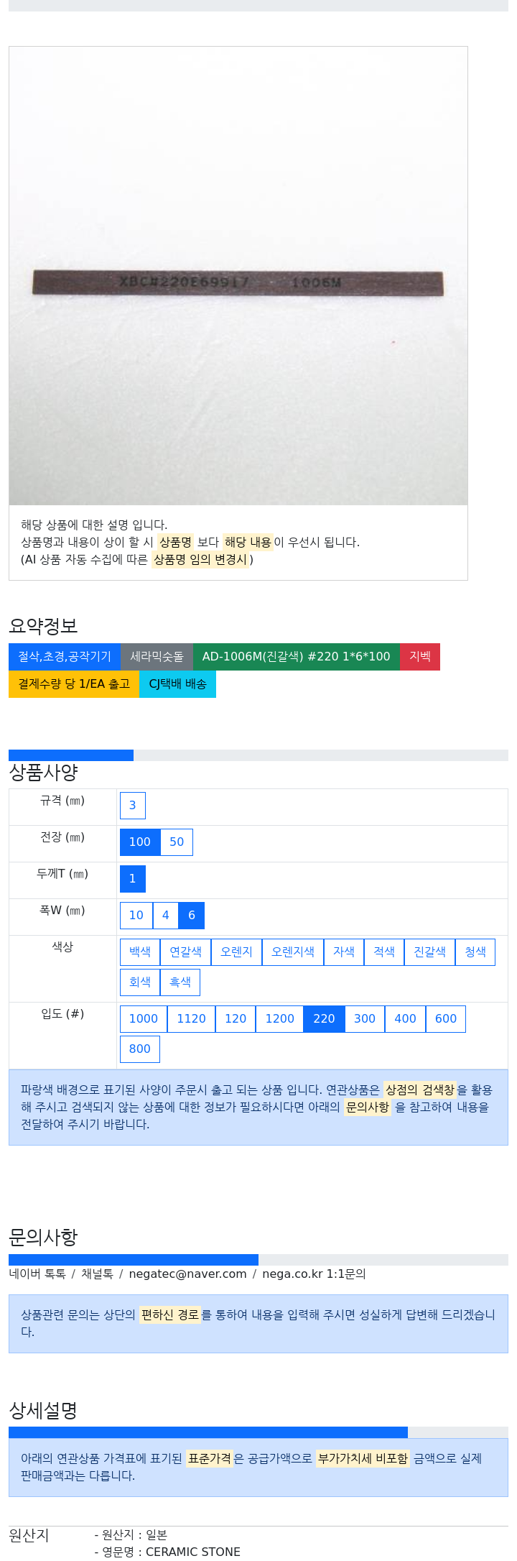The width and height of the screenshot is (517, 1561).
Task: Click the CJ택배 배송 badge
Action: pyautogui.click(x=177, y=684)
